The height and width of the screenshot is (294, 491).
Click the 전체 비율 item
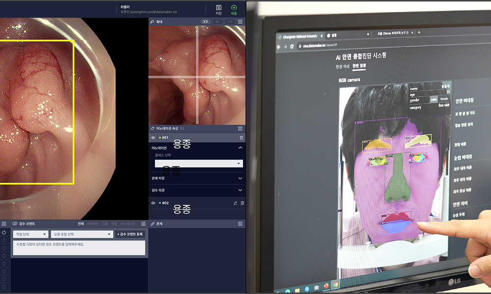click(x=460, y=144)
